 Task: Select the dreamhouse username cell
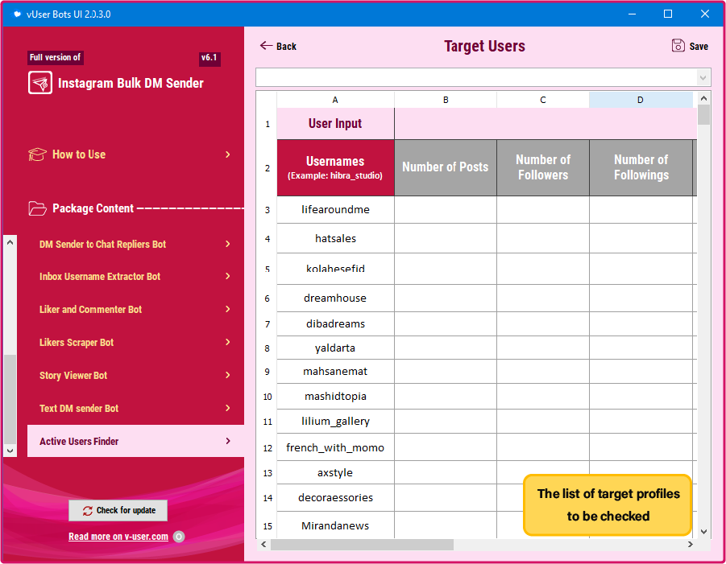(x=335, y=298)
